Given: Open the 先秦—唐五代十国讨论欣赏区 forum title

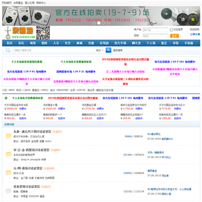Looking at the screenshot, I should click(x=32, y=132).
